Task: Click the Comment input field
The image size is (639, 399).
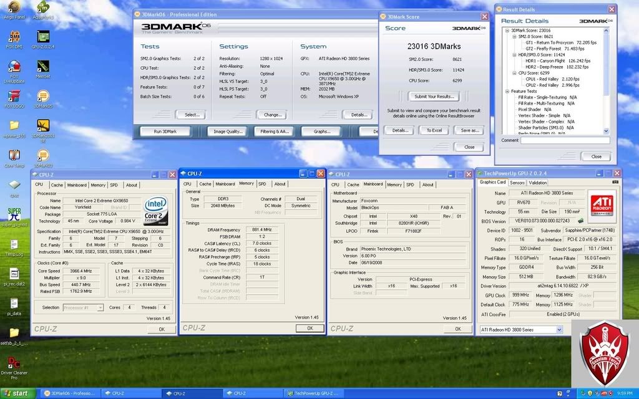Action: click(565, 140)
